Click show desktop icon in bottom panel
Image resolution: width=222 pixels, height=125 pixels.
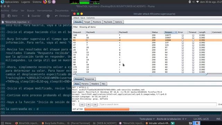[x=190, y=123]
